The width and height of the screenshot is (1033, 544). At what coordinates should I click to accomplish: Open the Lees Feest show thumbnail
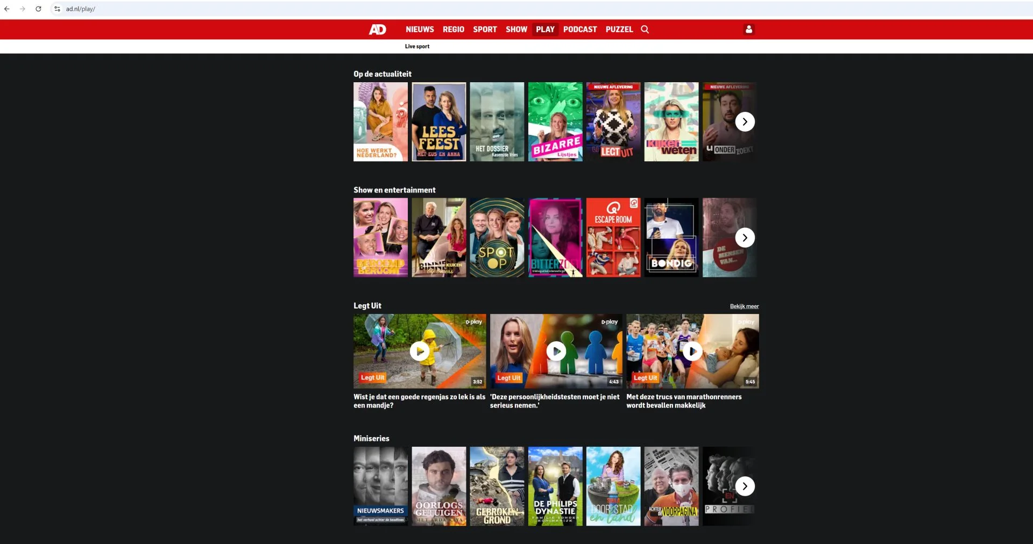pyautogui.click(x=438, y=121)
